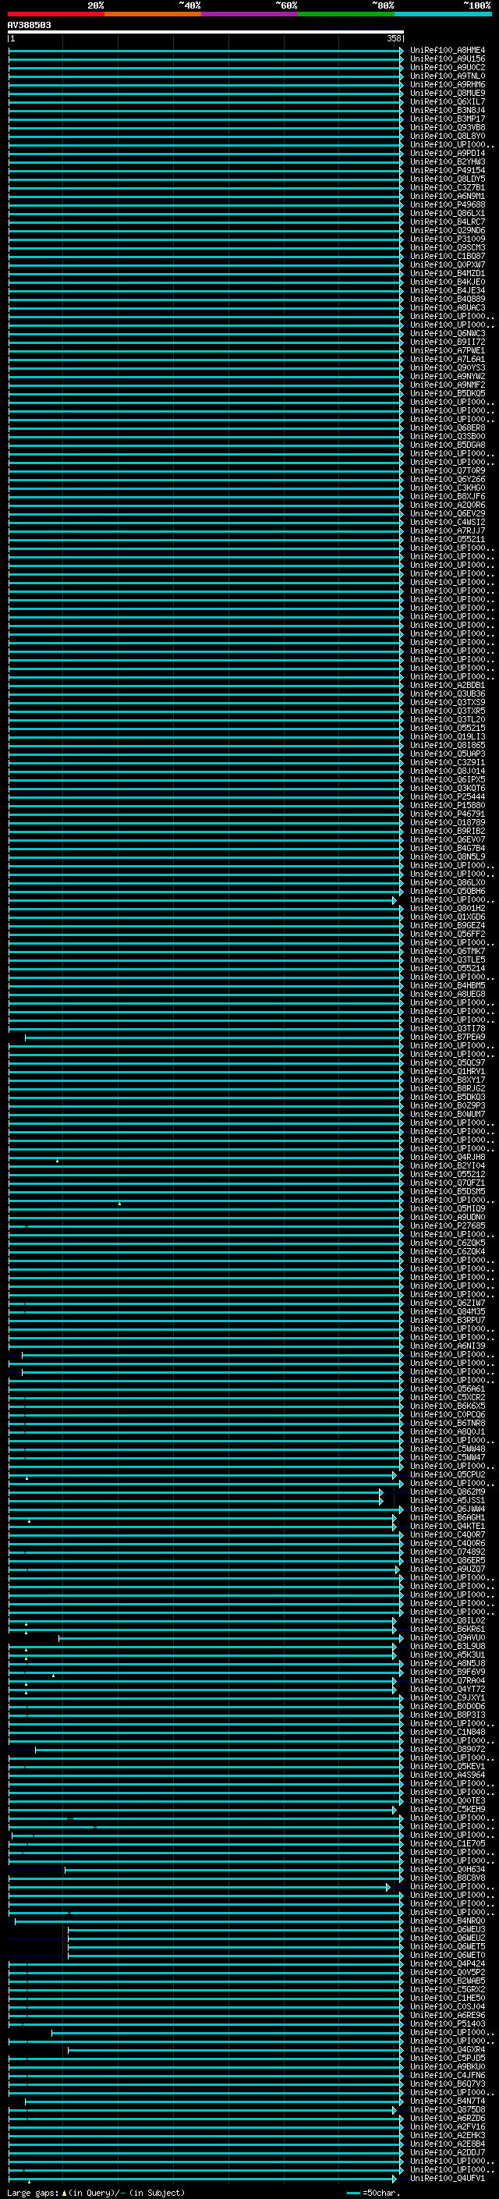Click the white query sequence bar
This screenshot has width=499, height=2199.
tap(206, 33)
